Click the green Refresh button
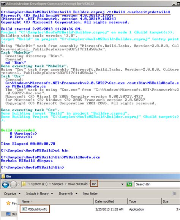 pos(129,184)
